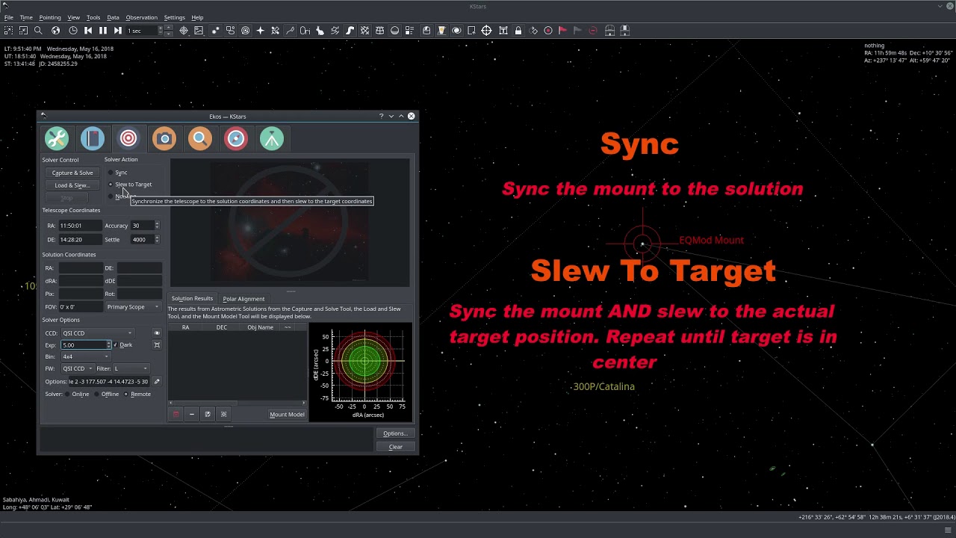Select Nothing solver action radio
Viewport: 956px width, 538px height.
[111, 197]
